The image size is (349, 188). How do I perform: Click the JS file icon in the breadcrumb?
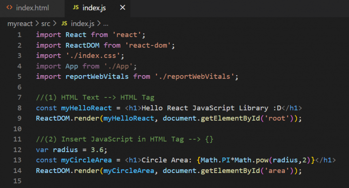point(64,23)
